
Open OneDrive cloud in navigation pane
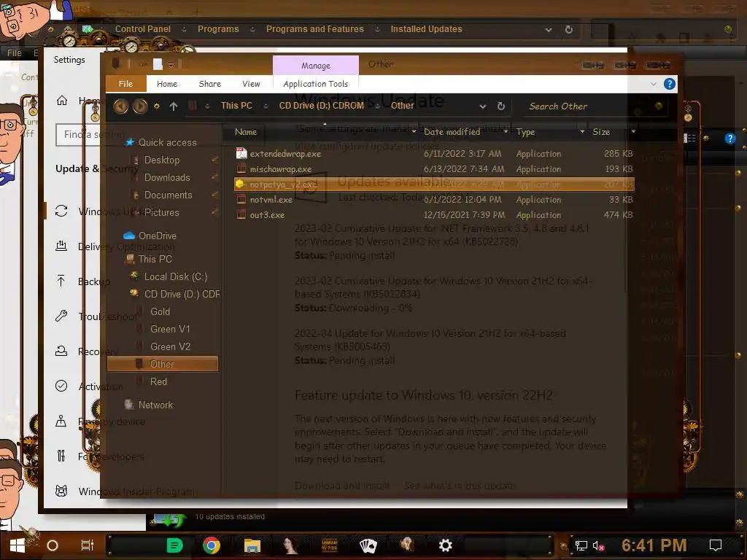[129, 236]
